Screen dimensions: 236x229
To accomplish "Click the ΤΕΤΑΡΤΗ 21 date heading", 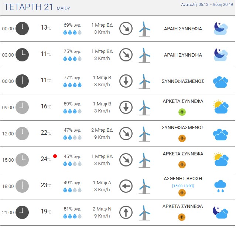I will pyautogui.click(x=28, y=7).
